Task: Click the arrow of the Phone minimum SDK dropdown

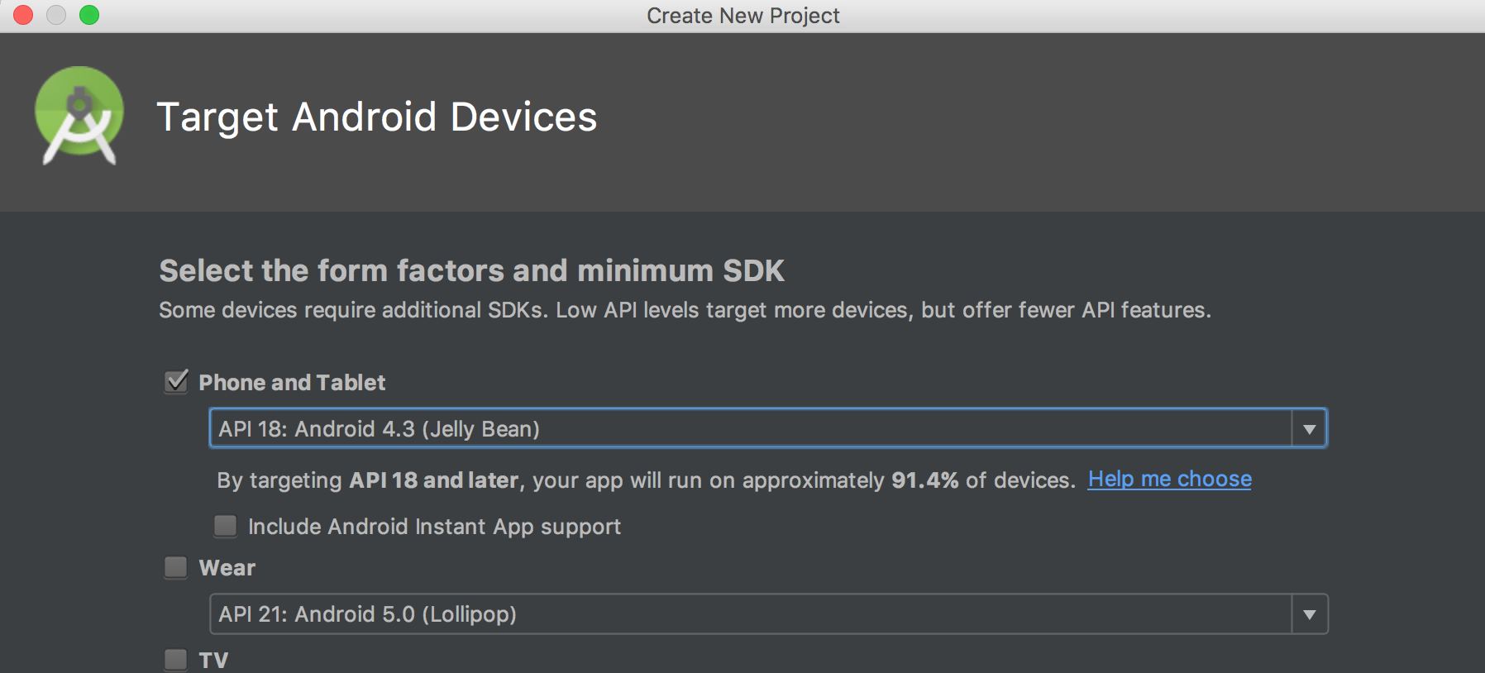Action: click(1309, 428)
